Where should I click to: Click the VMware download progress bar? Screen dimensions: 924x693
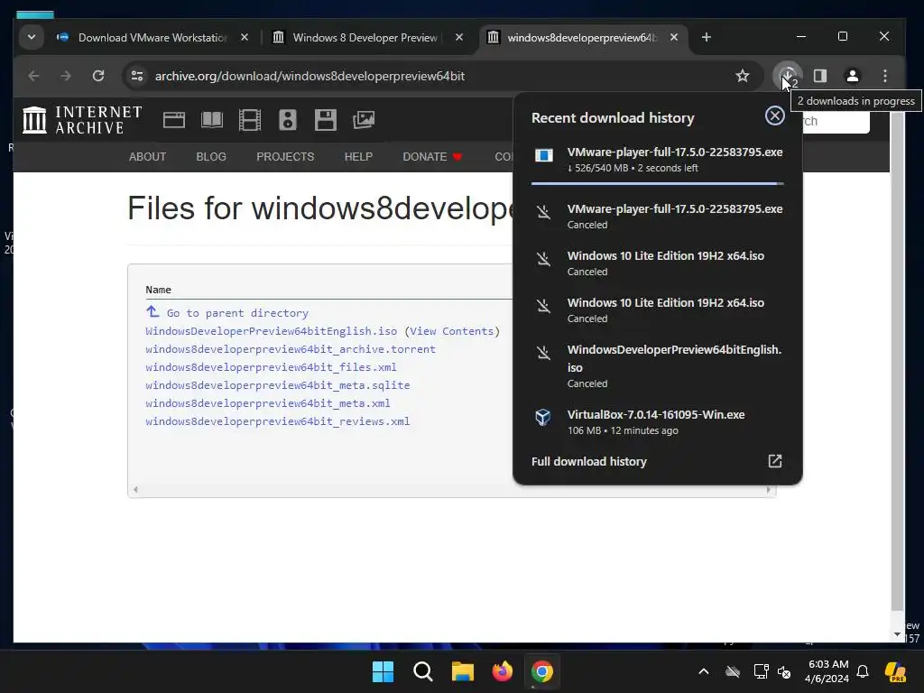(x=658, y=184)
